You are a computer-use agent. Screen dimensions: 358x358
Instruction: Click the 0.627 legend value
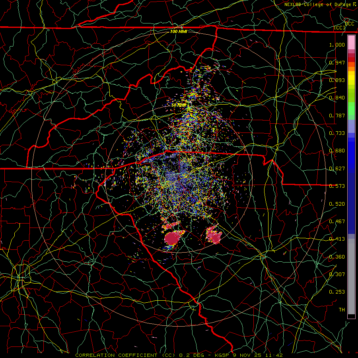coord(337,169)
